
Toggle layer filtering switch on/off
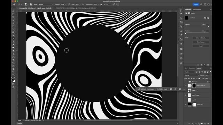210,72
